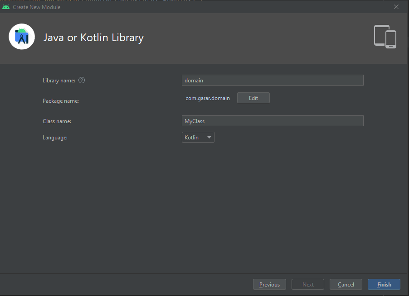Select the Package name label

click(61, 101)
